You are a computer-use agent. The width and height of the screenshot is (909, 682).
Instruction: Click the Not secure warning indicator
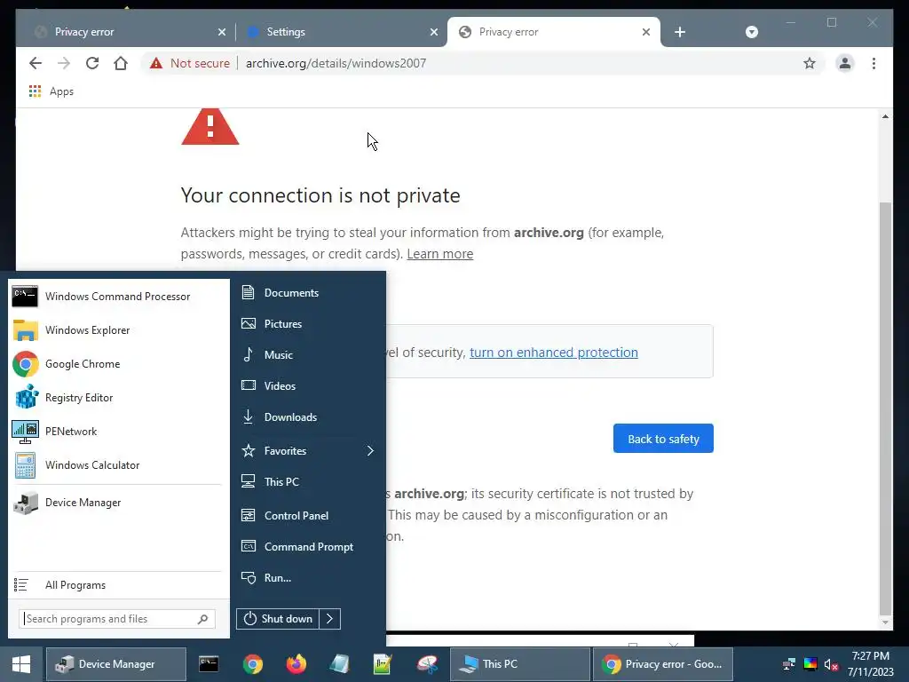[190, 63]
